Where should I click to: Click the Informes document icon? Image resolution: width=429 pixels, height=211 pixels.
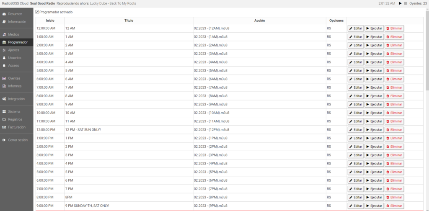pyautogui.click(x=4, y=86)
